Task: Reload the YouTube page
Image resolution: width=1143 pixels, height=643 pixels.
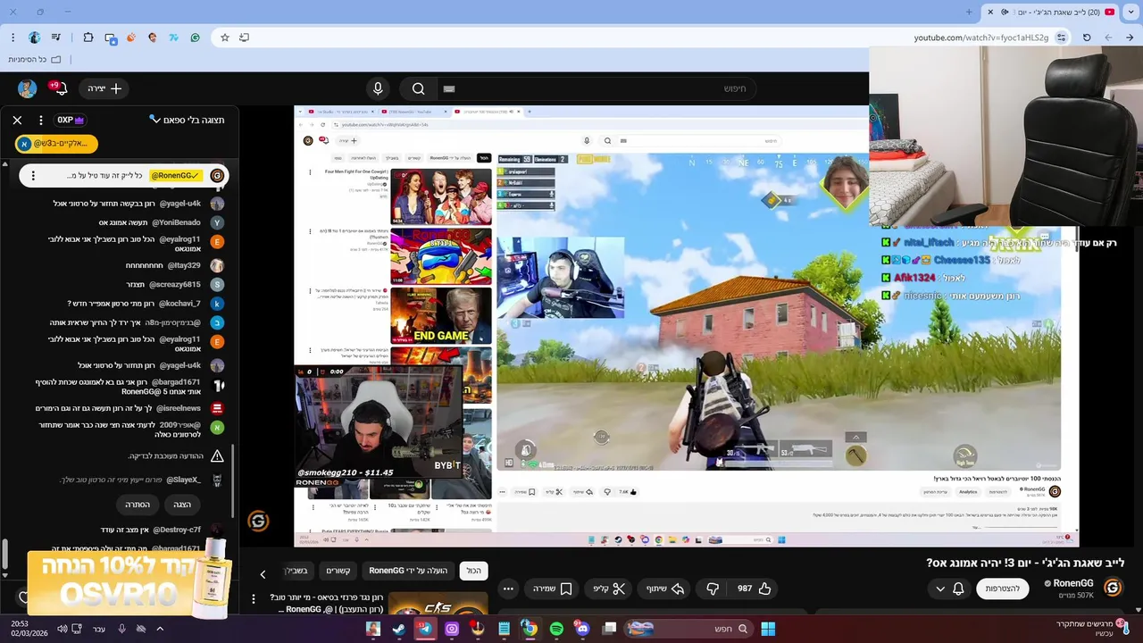Action: point(1087,38)
